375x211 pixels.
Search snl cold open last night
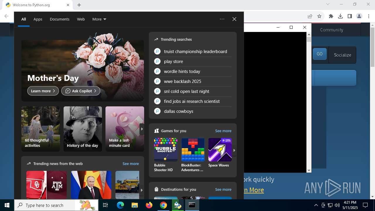click(193, 91)
